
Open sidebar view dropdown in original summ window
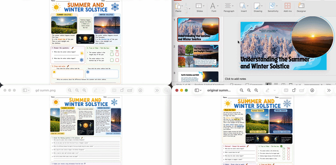click(201, 90)
